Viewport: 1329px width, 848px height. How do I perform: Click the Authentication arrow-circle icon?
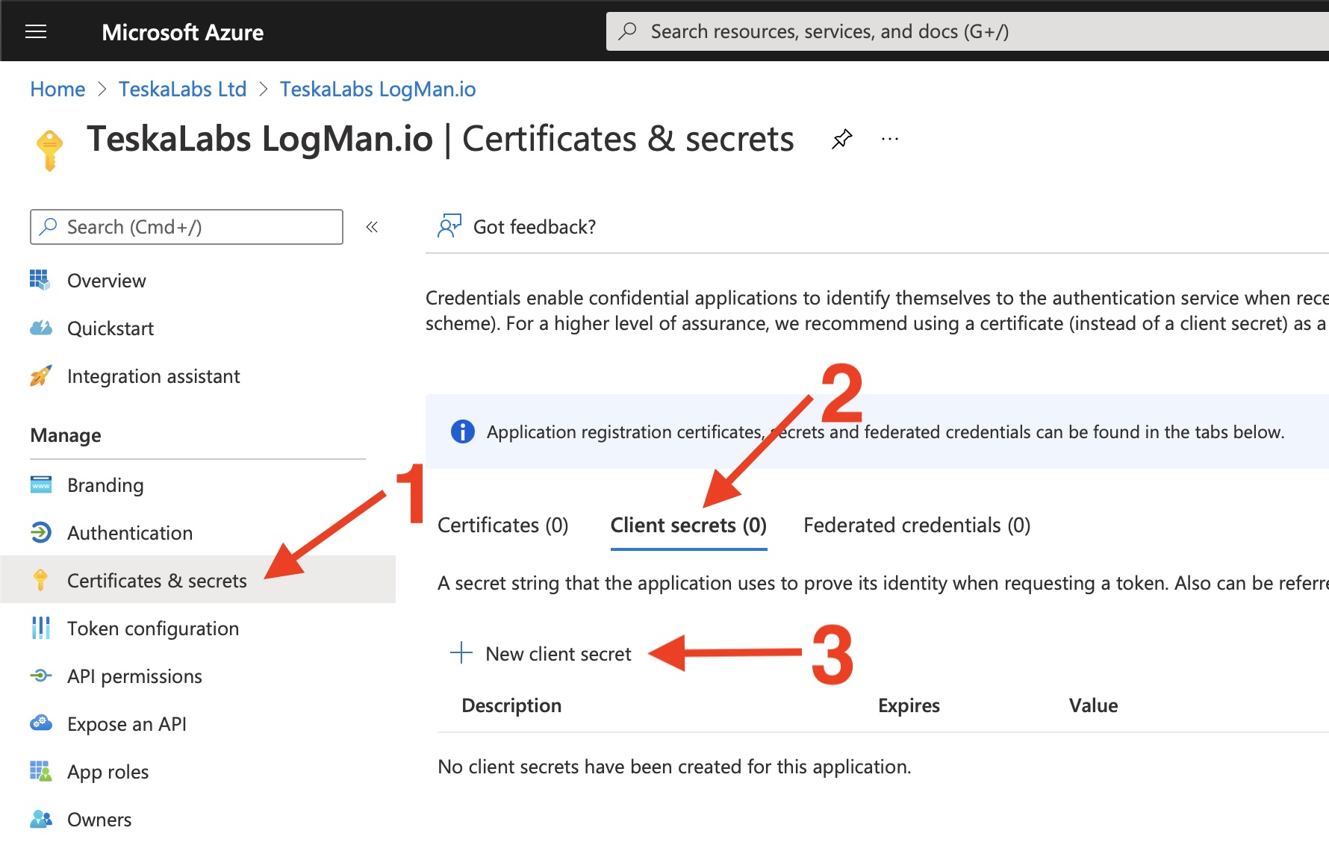tap(40, 532)
